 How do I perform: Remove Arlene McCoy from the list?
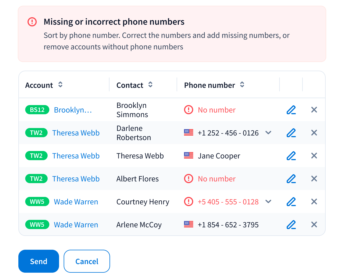tap(314, 225)
